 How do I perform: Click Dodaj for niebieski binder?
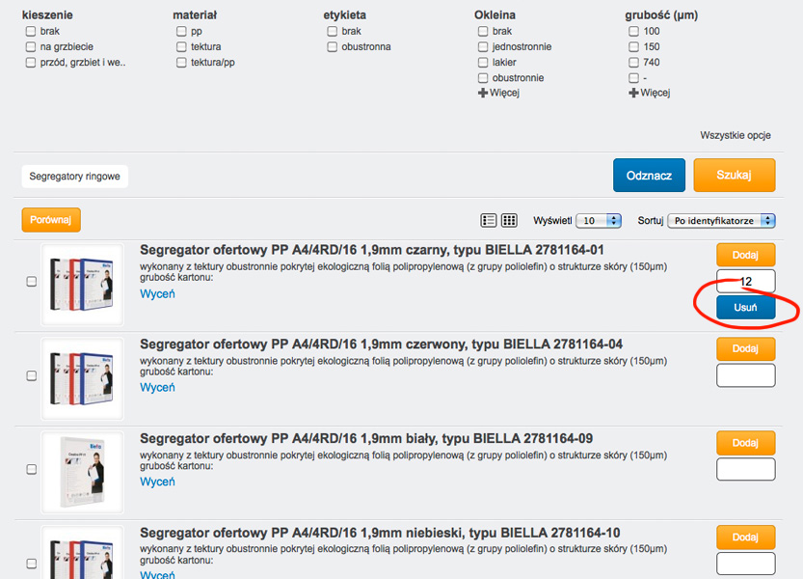[746, 538]
